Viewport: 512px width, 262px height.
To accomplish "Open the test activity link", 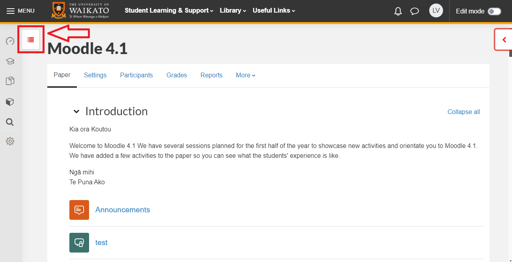I will pyautogui.click(x=101, y=243).
